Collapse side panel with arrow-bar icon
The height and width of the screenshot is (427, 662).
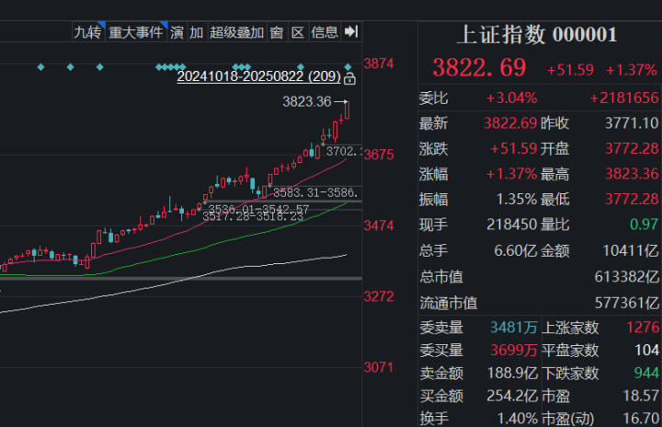(351, 31)
